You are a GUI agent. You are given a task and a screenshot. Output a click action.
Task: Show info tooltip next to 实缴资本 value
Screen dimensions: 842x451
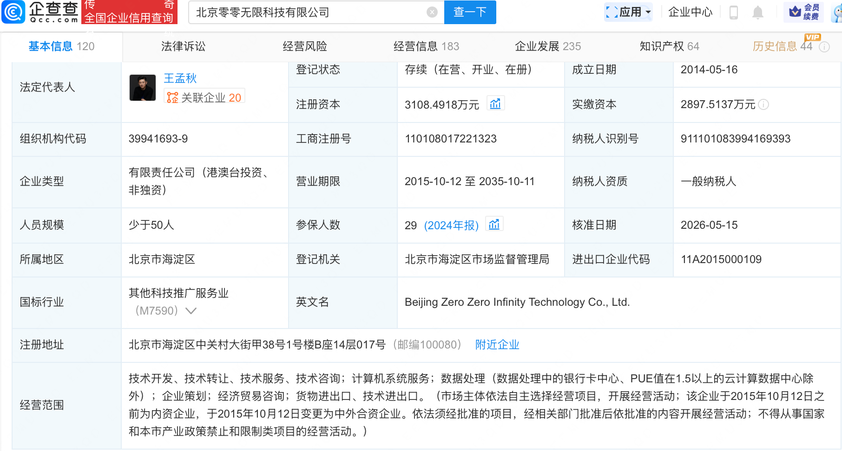(x=763, y=105)
